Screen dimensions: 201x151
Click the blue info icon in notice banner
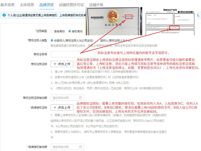4,15
